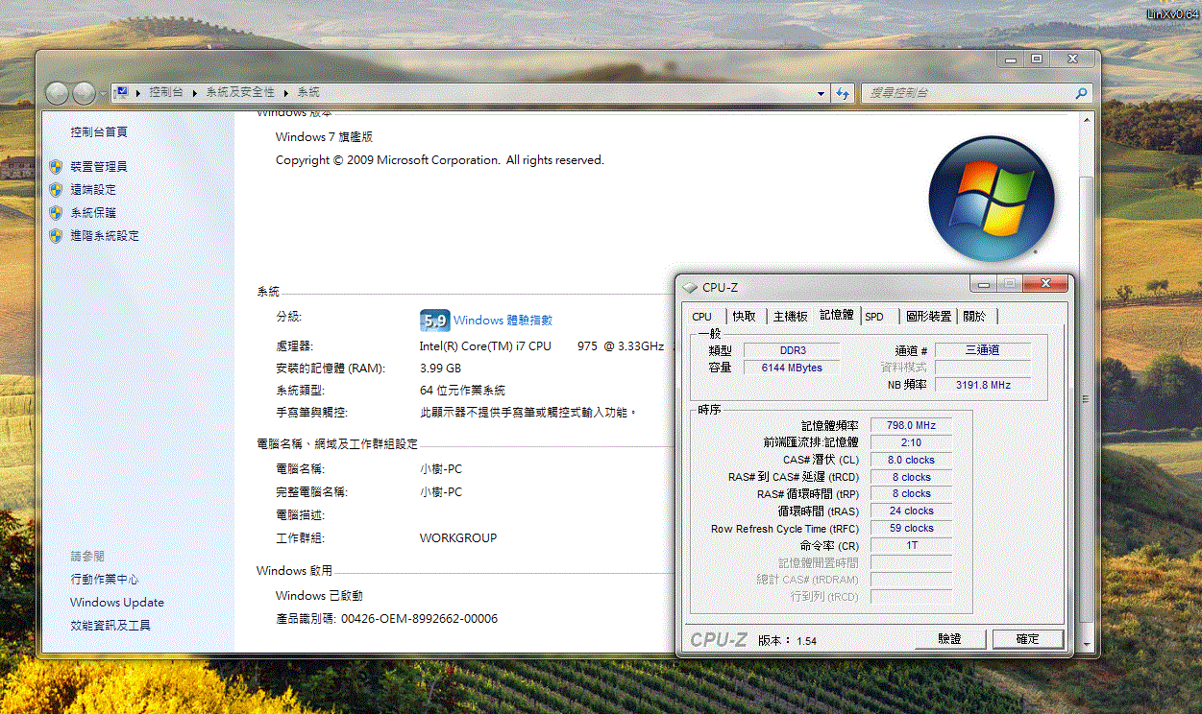Screen dimensions: 1202x714
Task: Open 裝置管理員 link
Action: pos(99,167)
